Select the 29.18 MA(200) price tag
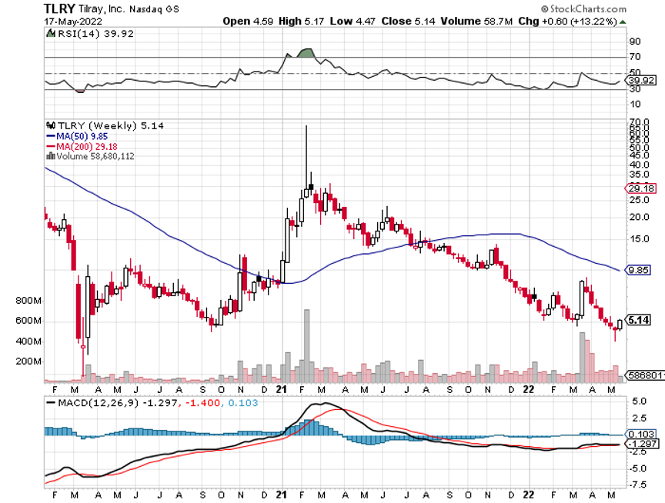This screenshot has height=503, width=665. (x=640, y=188)
